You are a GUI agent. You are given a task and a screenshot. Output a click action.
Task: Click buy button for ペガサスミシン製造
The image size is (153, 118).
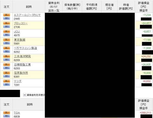[6, 48]
